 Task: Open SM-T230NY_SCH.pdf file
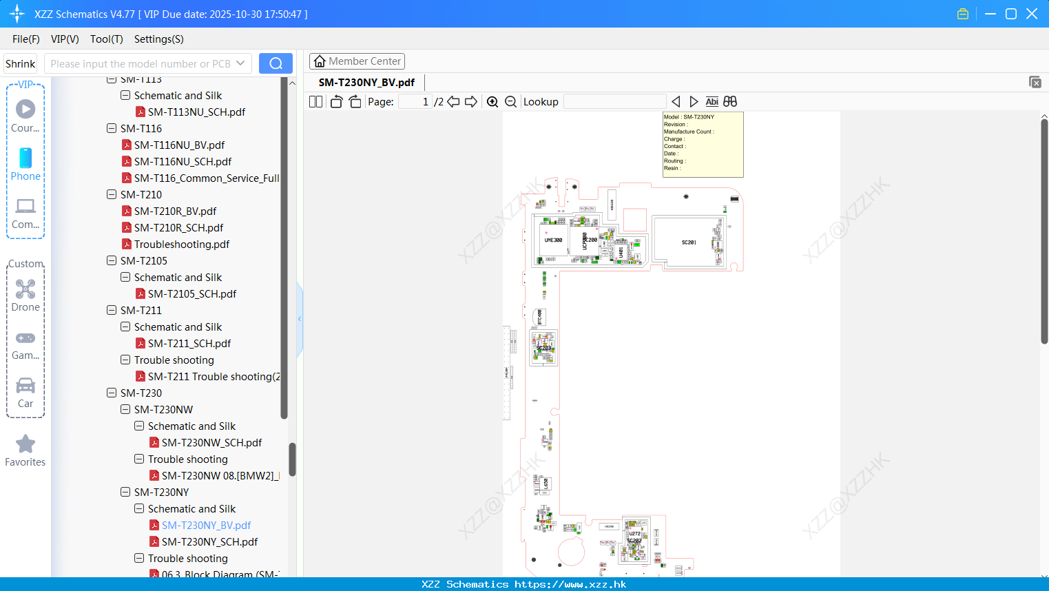pos(209,541)
